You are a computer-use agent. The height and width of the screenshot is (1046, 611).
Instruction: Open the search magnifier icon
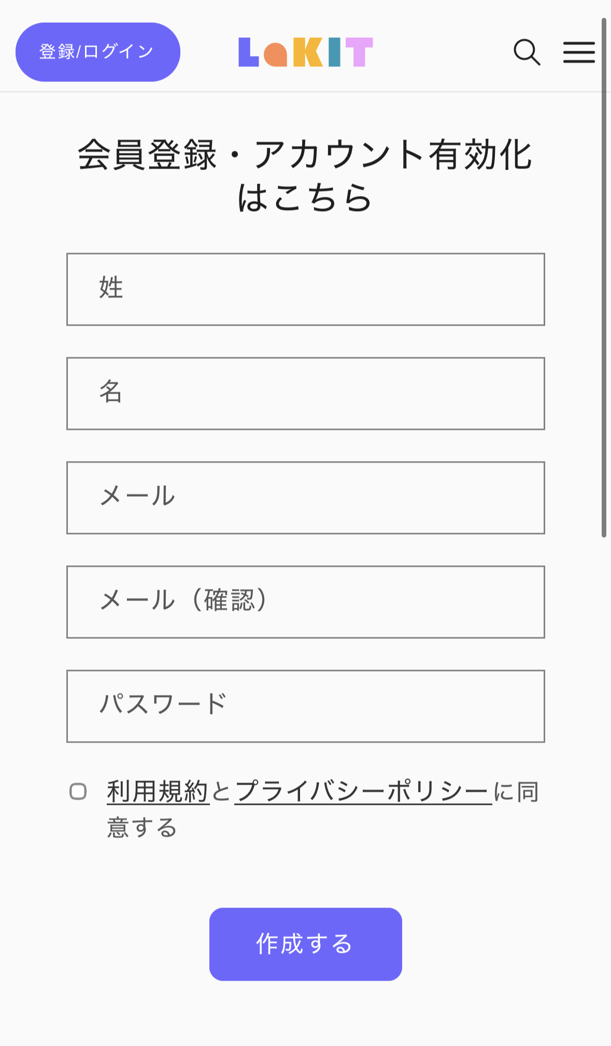[x=527, y=52]
